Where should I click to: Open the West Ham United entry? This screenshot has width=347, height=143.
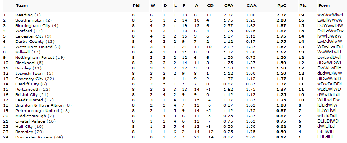[34, 47]
